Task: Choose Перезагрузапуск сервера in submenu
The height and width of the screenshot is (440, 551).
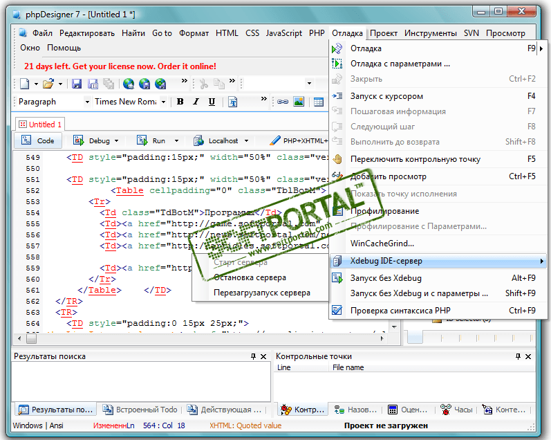Action: click(260, 293)
